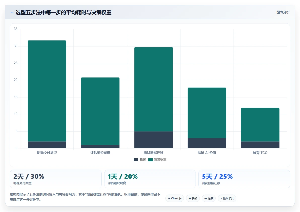The height and width of the screenshot is (212, 300).
Task: Click the y-axis value 15
Action: pos(16,97)
